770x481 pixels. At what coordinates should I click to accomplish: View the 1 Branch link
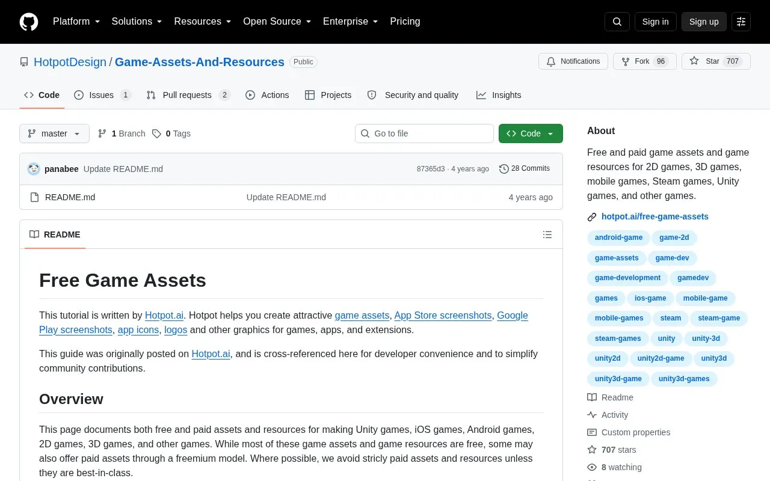[x=122, y=133]
